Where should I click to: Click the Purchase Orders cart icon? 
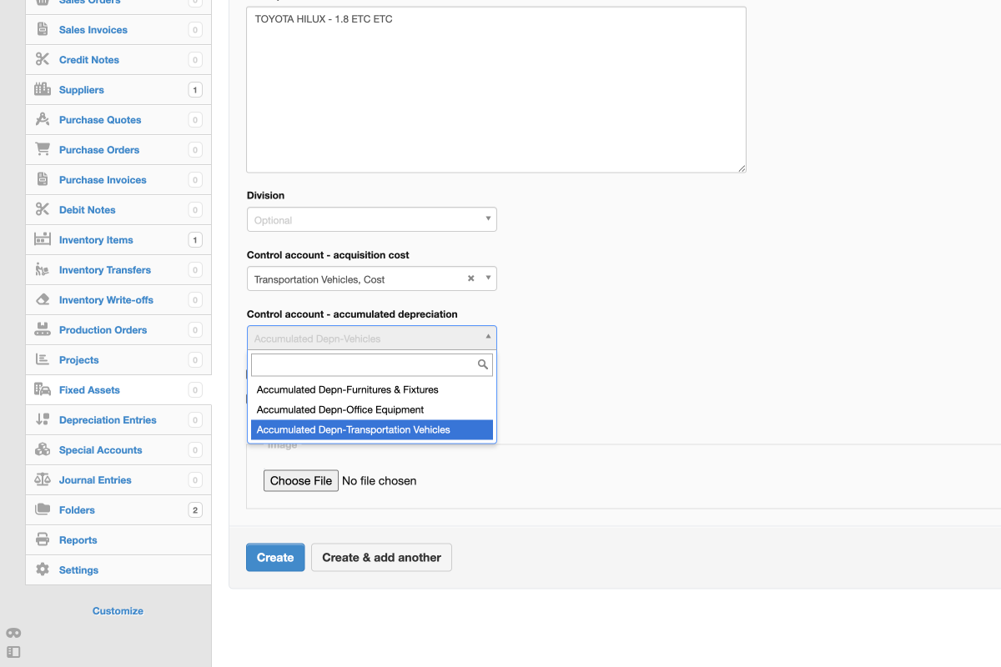click(x=43, y=150)
